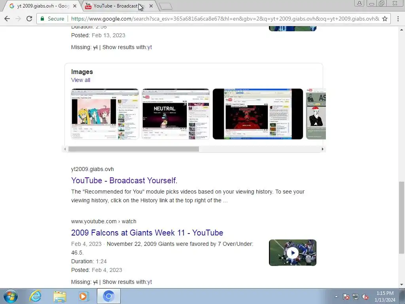Open View all images link
405x304 pixels.
pyautogui.click(x=81, y=80)
